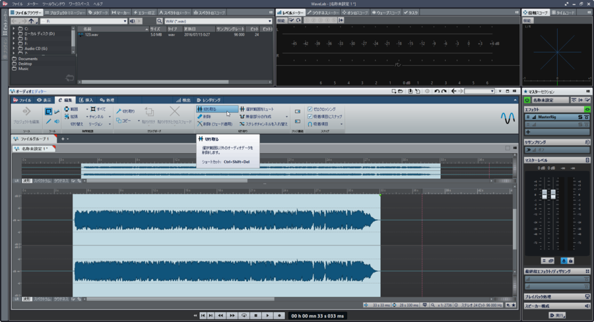Toggle the 吸着項目にスナップ snap checkbox
Image resolution: width=594 pixels, height=322 pixels.
(x=310, y=117)
